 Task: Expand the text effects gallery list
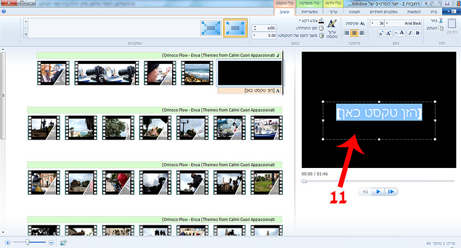click(x=26, y=34)
